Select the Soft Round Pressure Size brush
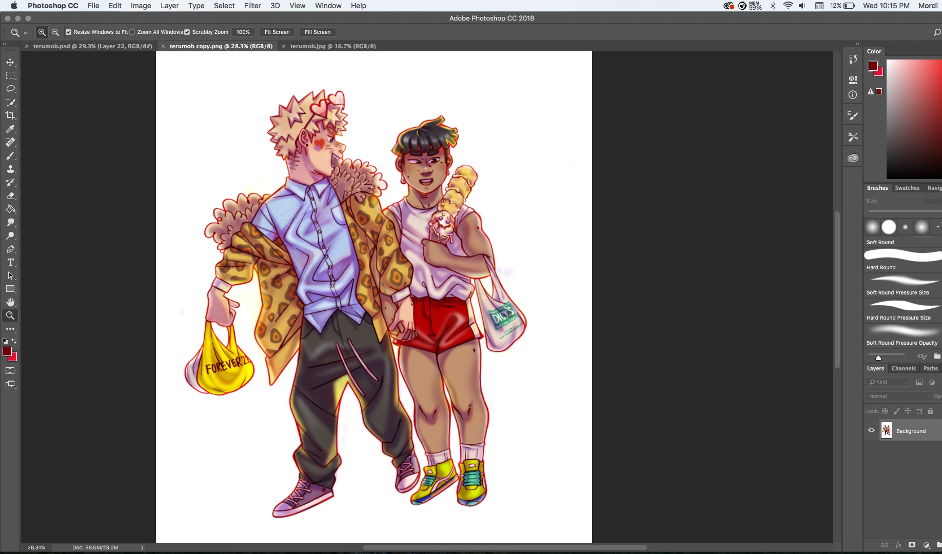The width and height of the screenshot is (942, 554). coord(903,285)
